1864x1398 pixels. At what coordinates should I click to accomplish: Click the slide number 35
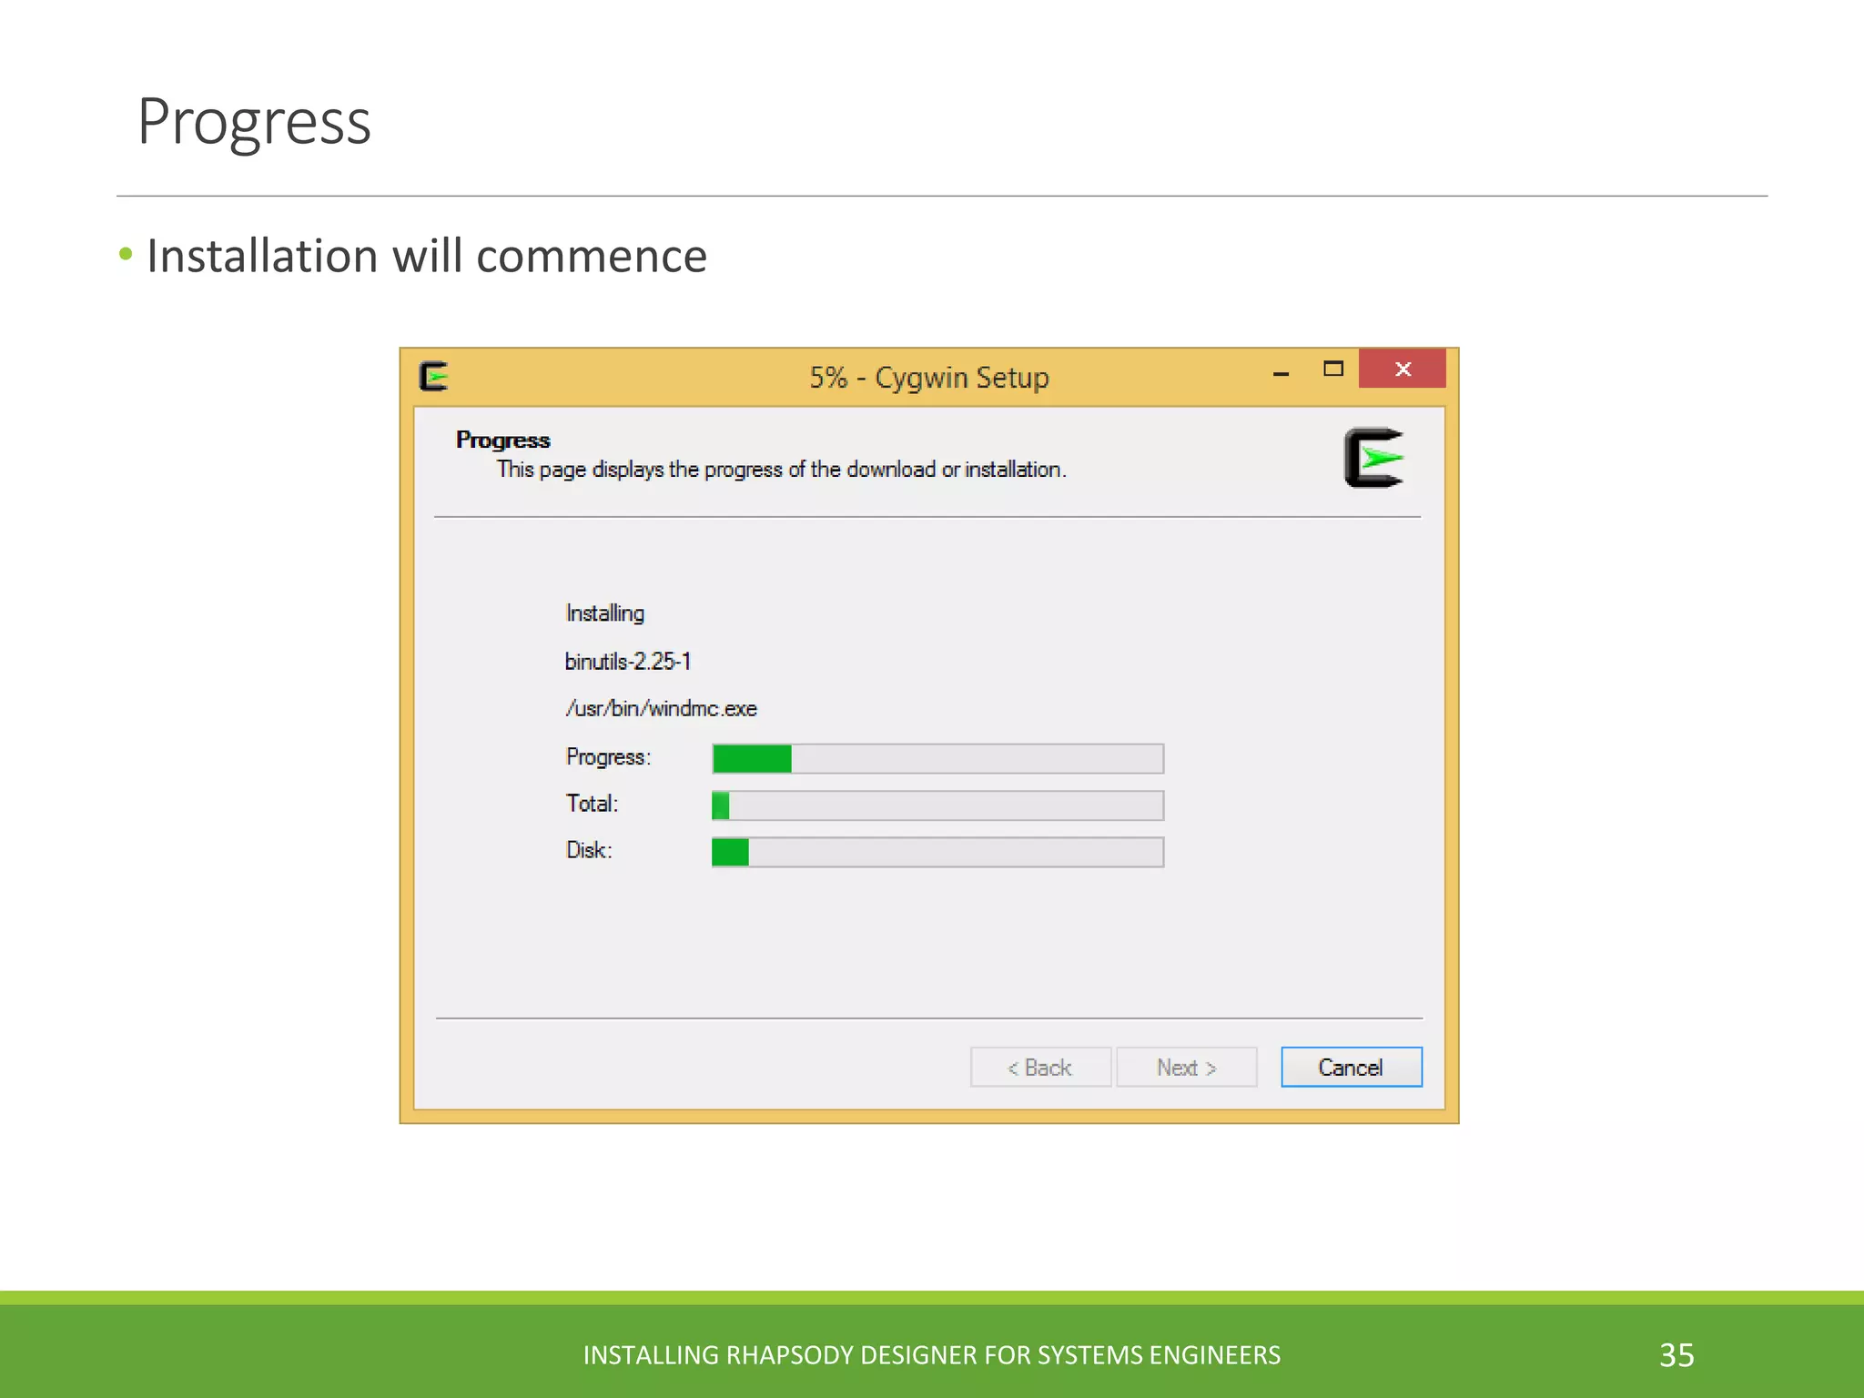tap(1677, 1355)
